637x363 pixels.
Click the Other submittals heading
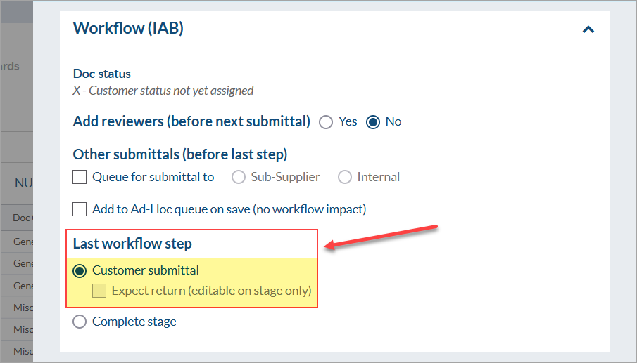point(180,154)
